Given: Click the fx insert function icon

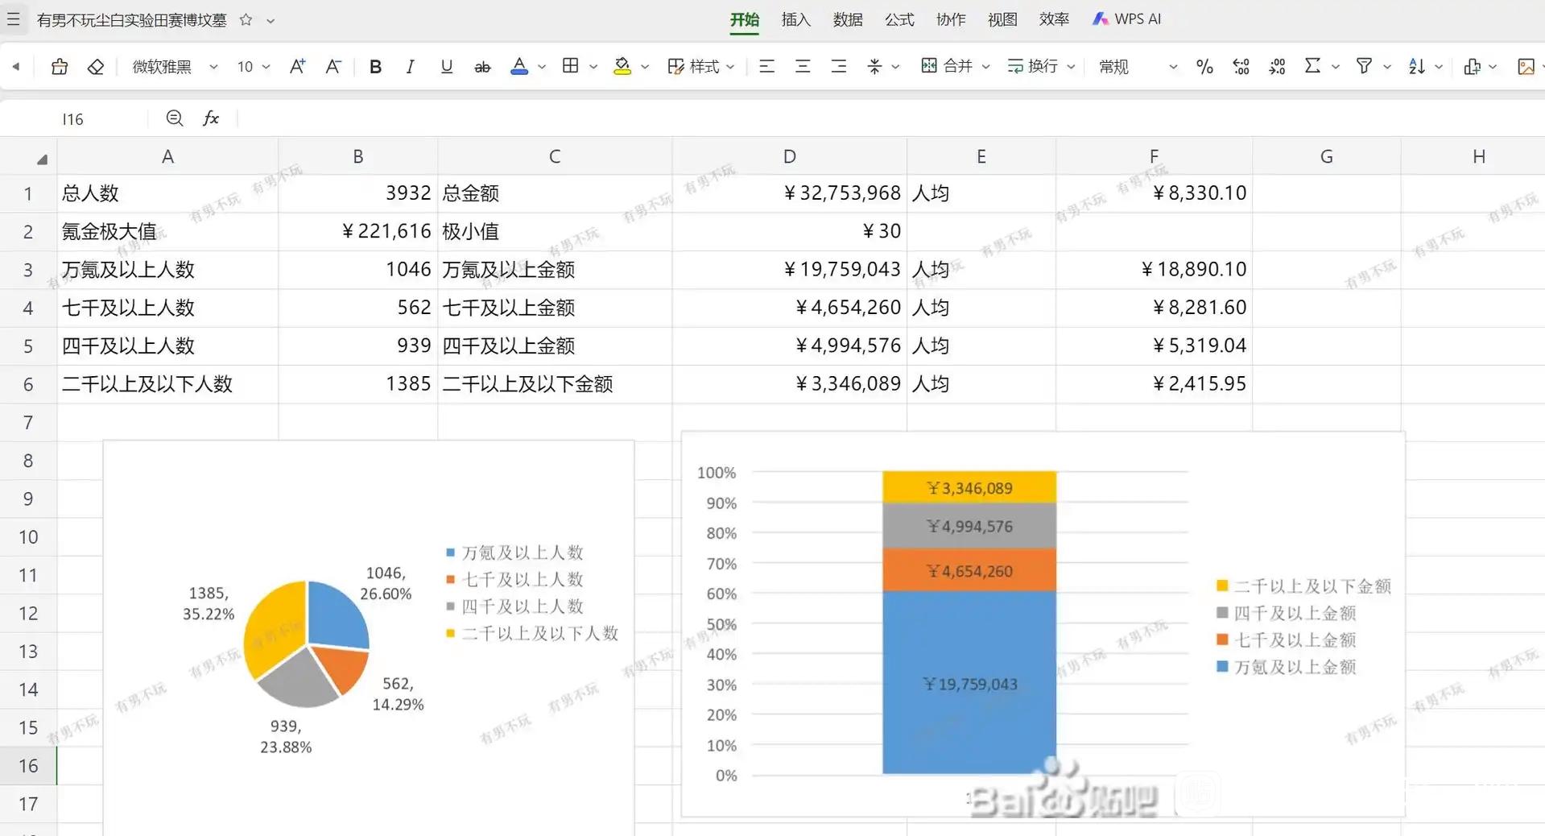Looking at the screenshot, I should coord(211,118).
